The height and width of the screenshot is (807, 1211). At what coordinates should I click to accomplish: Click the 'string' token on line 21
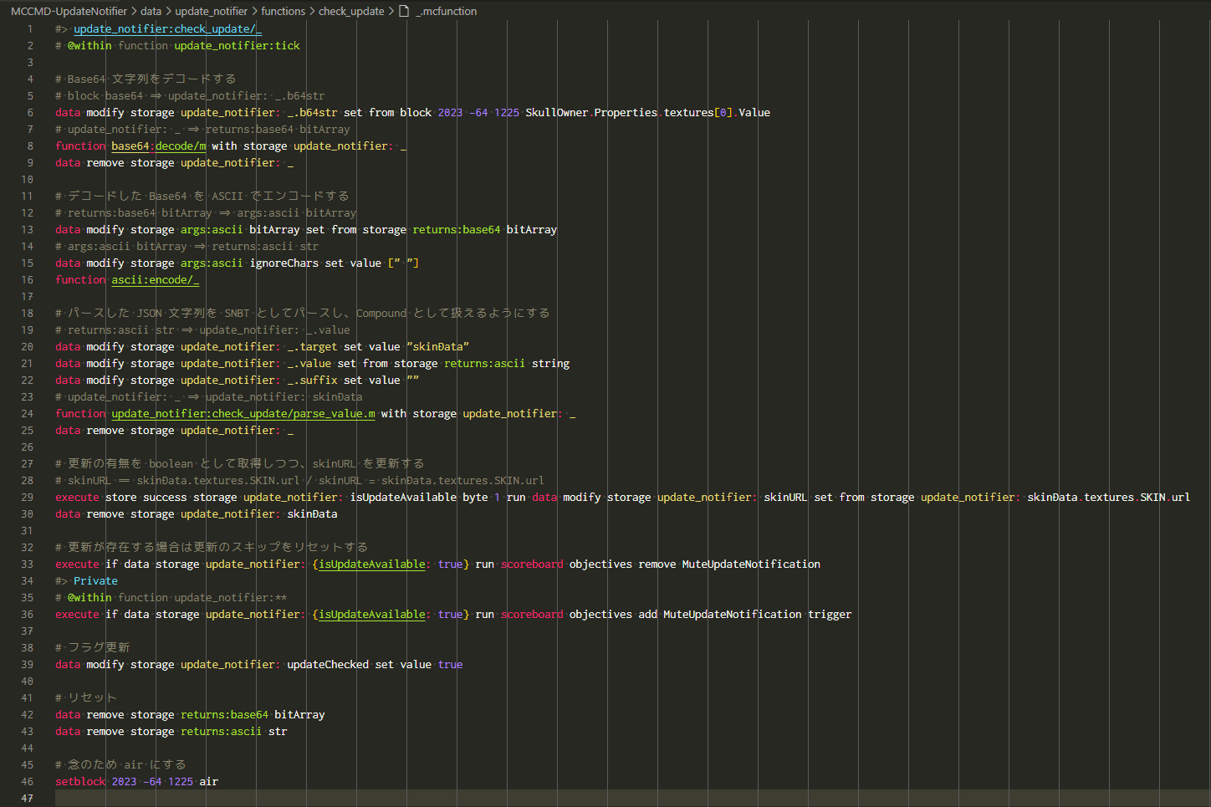pos(550,363)
